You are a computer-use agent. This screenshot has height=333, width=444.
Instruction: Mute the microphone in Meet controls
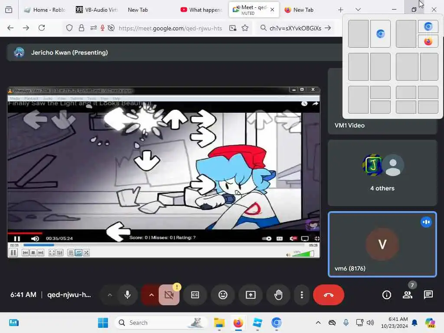tap(127, 295)
